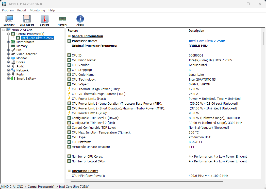Click the Smart Battery icon in tree
Viewport: 266px width, 189px height.
(x=13, y=78)
